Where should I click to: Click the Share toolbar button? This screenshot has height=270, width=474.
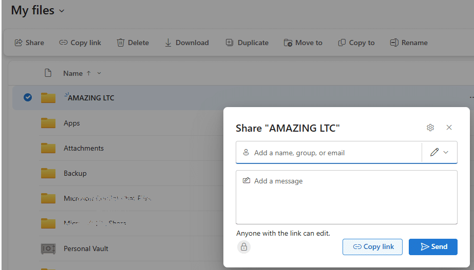pyautogui.click(x=29, y=43)
